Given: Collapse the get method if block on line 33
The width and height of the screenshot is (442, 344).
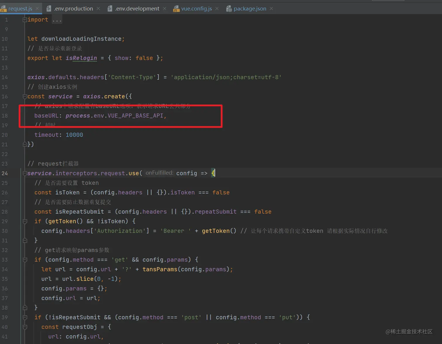Looking at the screenshot, I should 25,260.
